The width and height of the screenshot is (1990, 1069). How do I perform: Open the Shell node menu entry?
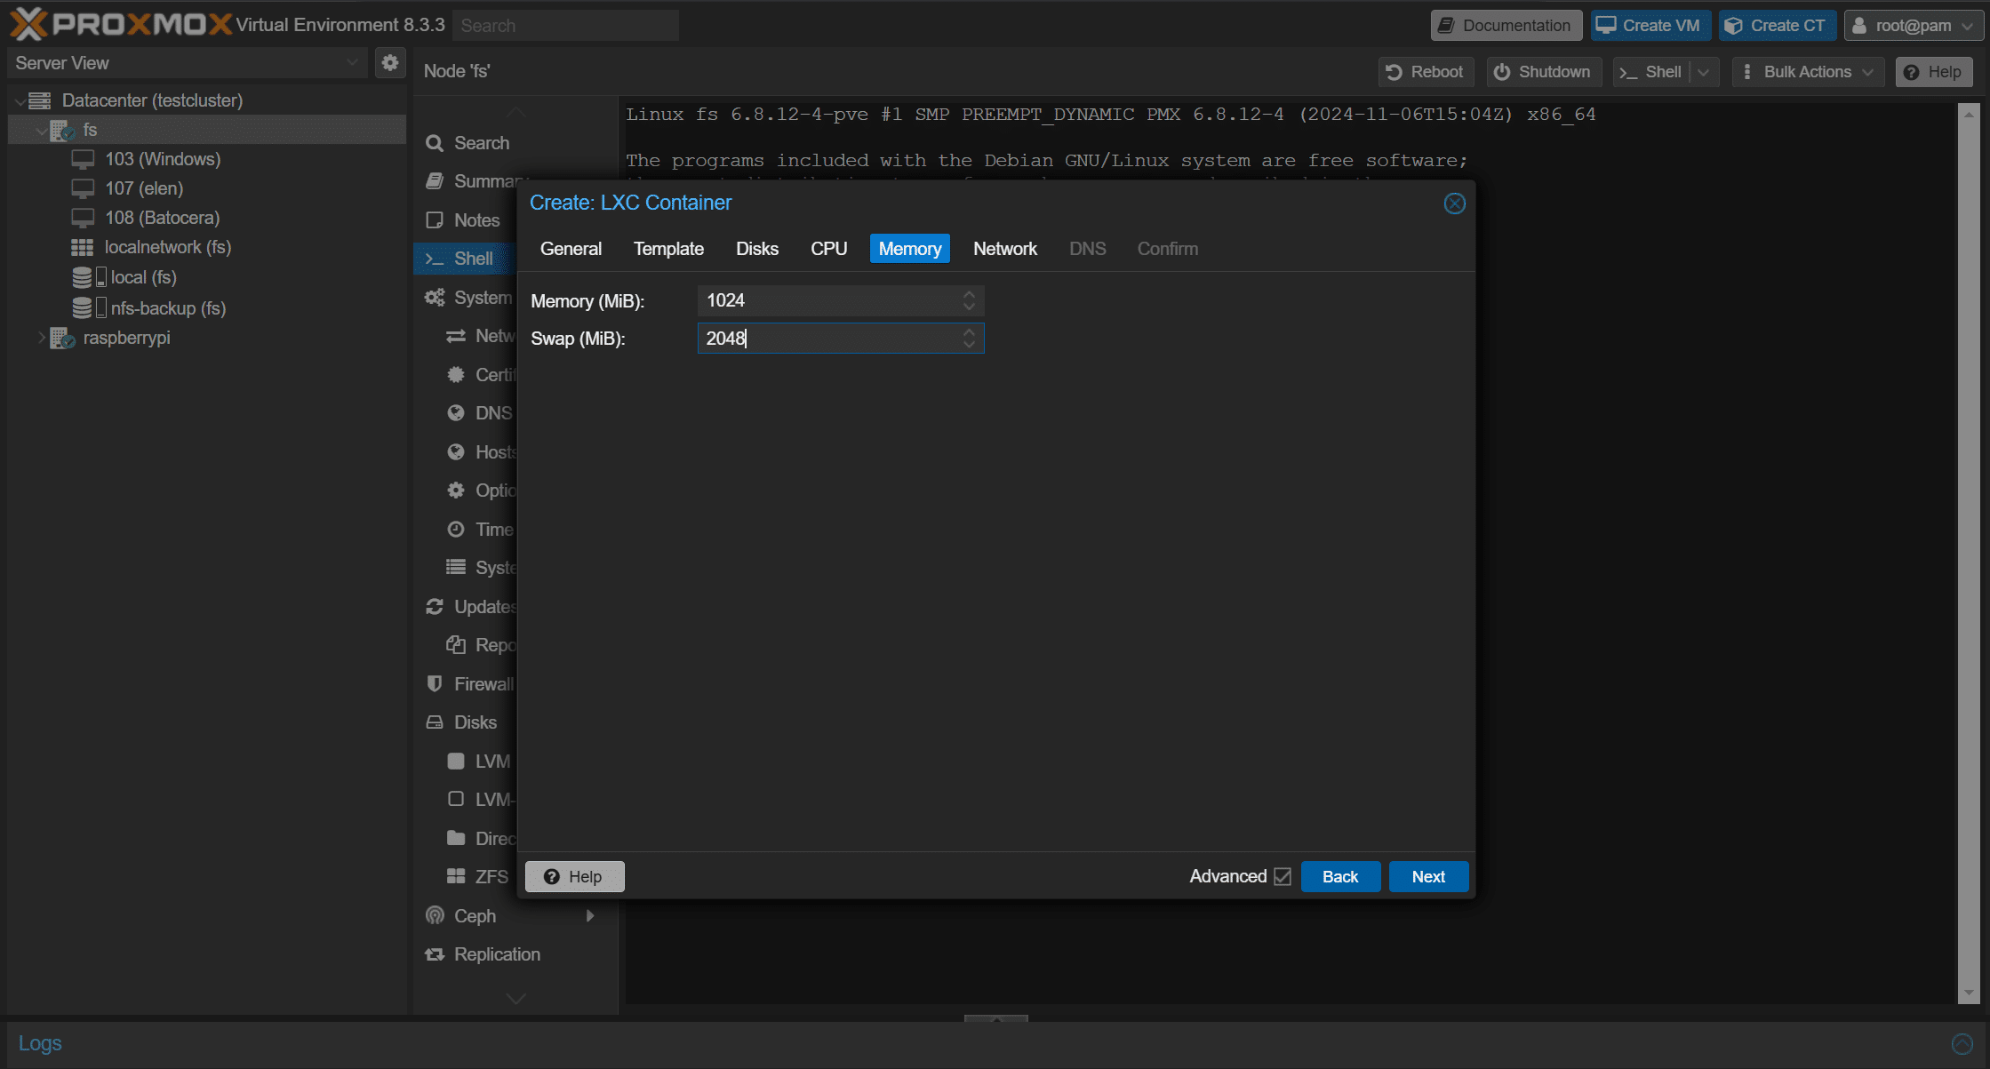pyautogui.click(x=465, y=259)
